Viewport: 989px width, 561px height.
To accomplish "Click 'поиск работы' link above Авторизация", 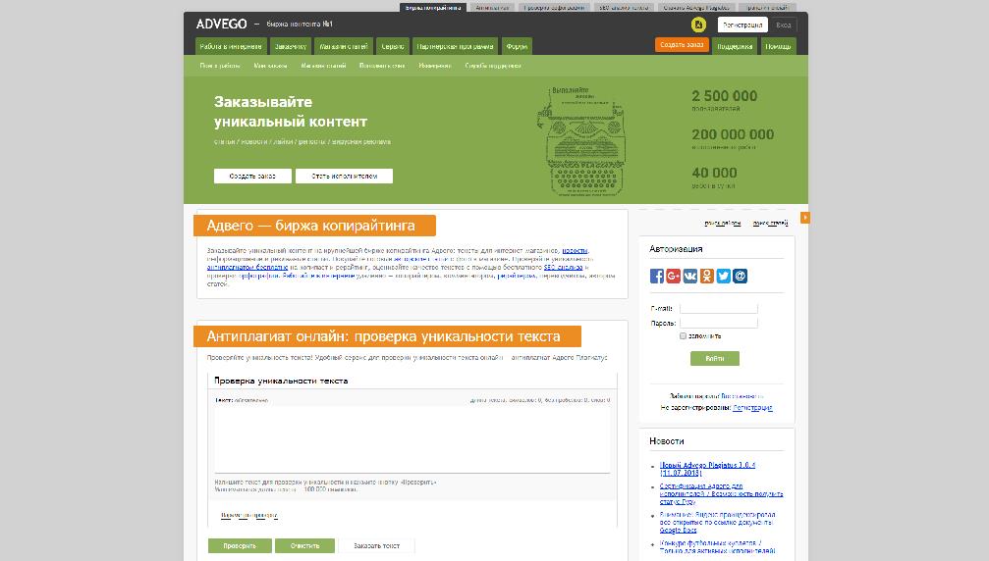I will pos(722,223).
